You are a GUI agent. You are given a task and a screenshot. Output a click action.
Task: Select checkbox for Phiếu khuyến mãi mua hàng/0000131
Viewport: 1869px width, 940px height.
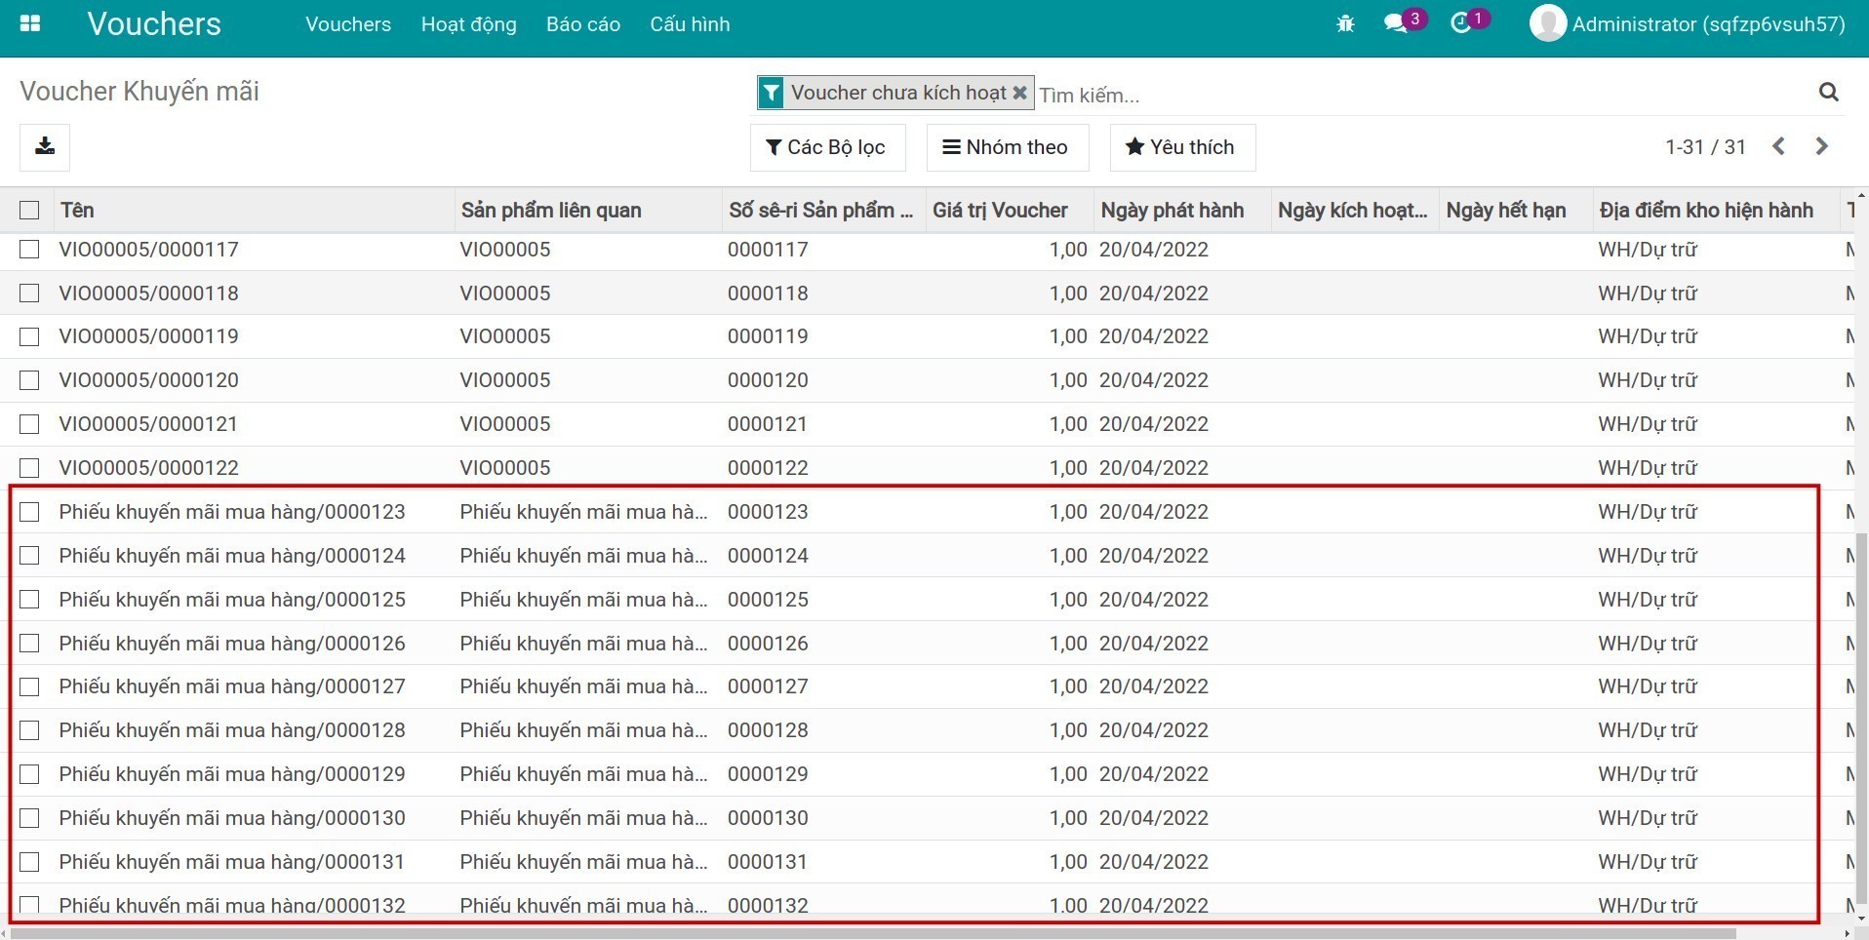[29, 862]
